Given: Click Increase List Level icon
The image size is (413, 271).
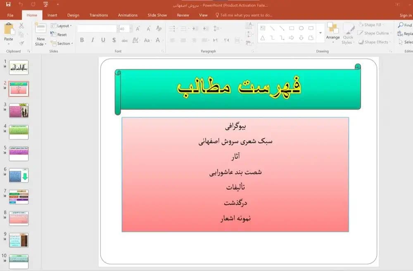Looking at the screenshot, I should pos(206,29).
